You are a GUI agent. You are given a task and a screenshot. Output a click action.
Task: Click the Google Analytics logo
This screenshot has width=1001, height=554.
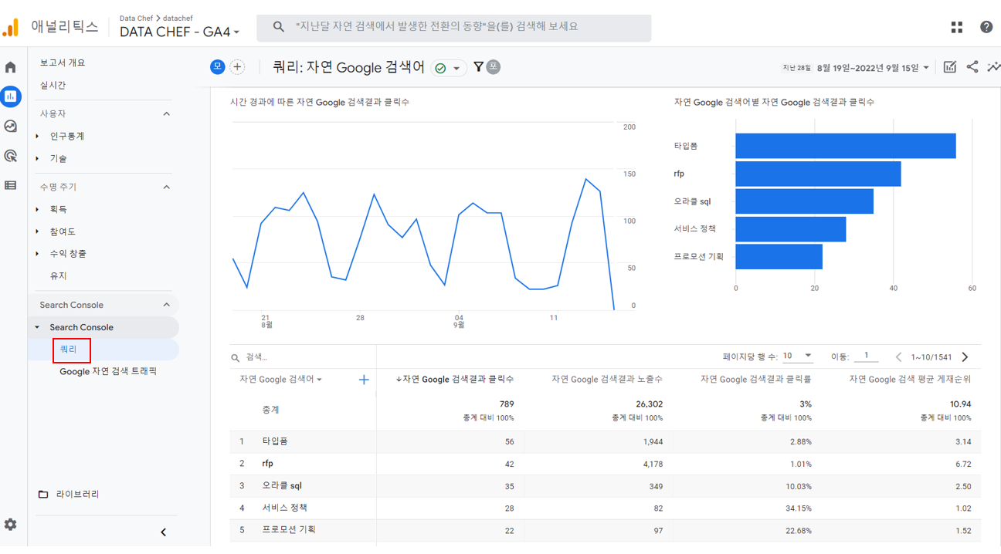[11, 28]
